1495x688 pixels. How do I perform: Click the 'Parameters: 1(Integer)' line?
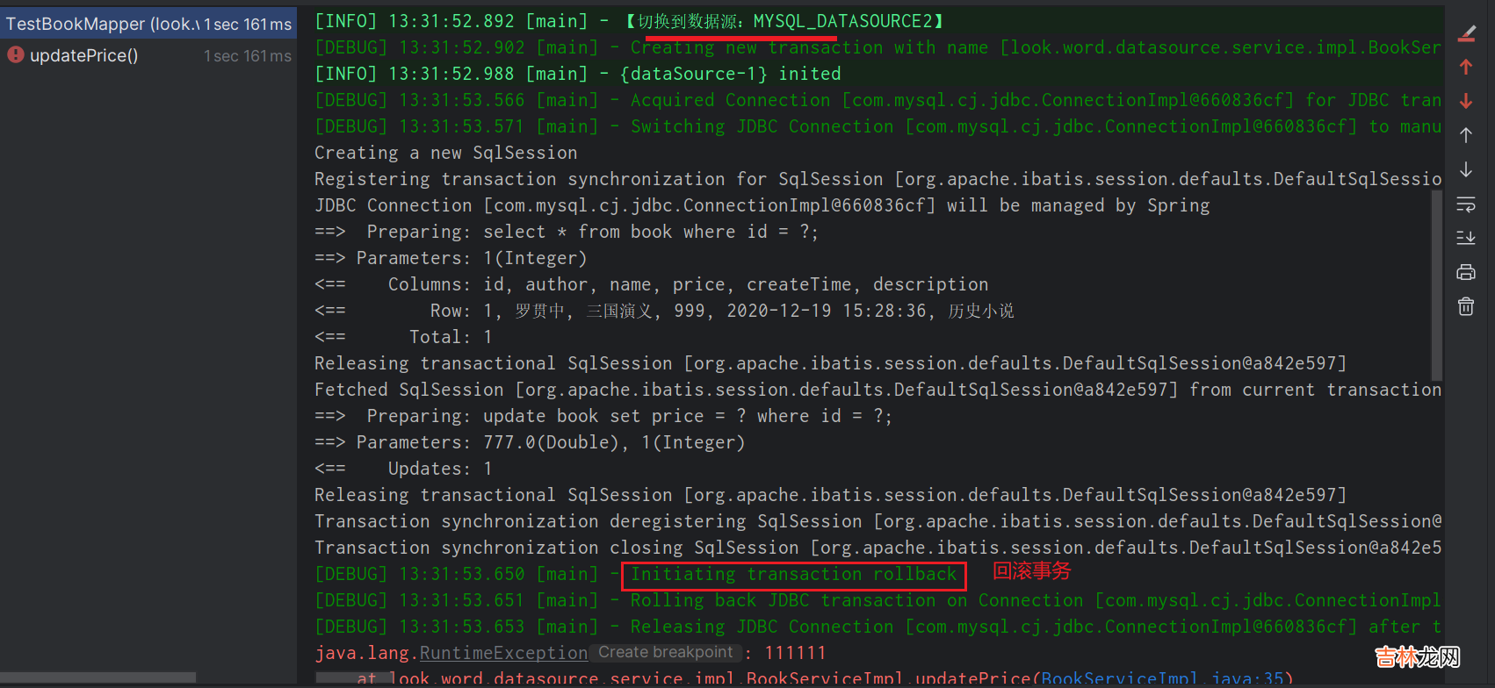click(451, 258)
